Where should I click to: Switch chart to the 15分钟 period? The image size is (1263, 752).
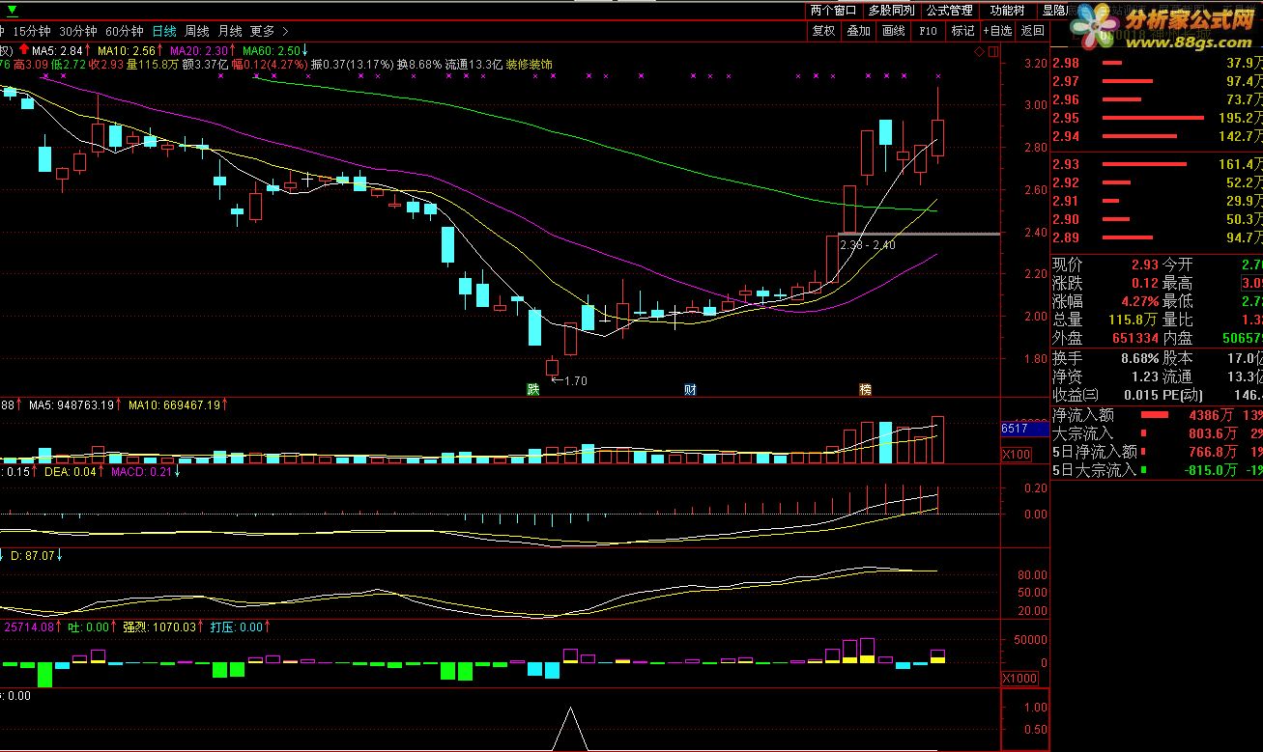click(32, 31)
